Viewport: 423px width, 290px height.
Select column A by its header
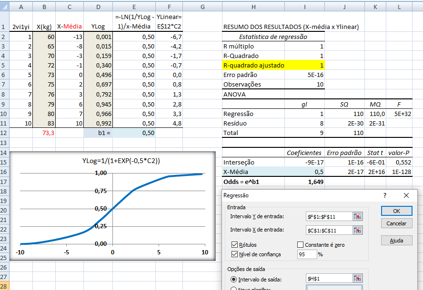click(x=21, y=7)
